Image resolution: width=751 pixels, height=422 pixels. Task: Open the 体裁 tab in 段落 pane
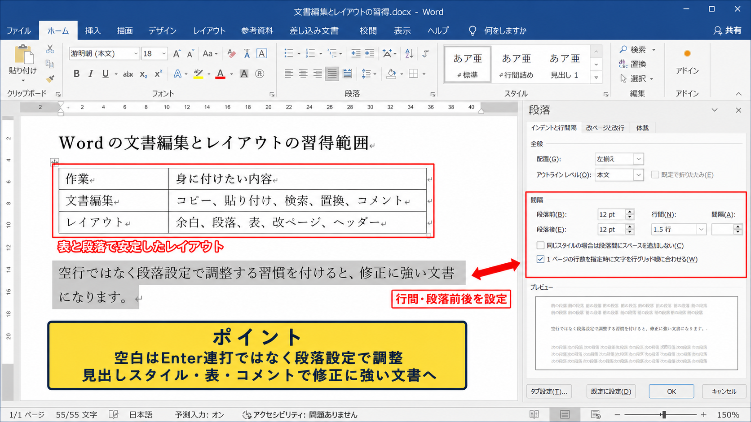(x=642, y=128)
